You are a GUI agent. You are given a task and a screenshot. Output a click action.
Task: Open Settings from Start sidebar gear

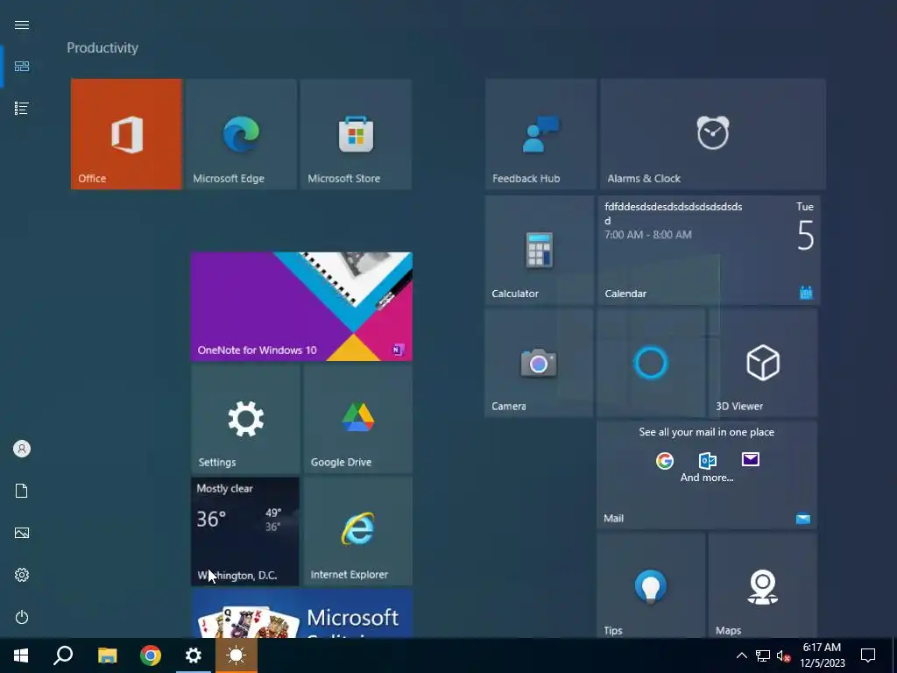point(22,575)
